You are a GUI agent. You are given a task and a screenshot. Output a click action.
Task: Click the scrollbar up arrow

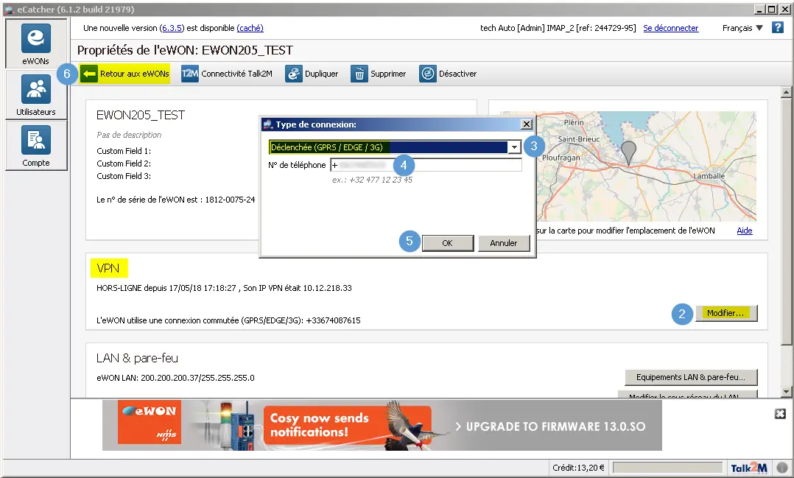786,92
